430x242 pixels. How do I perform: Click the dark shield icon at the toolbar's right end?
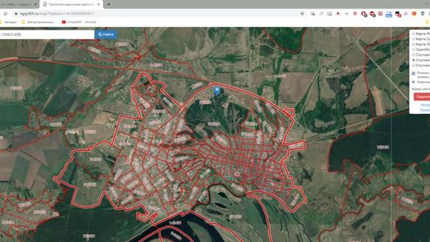pyautogui.click(x=423, y=13)
